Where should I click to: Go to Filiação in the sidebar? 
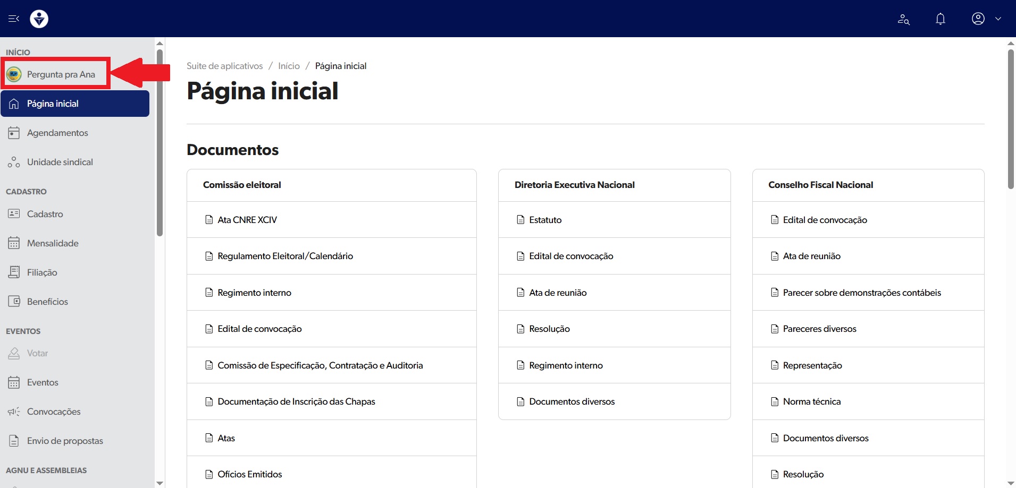coord(42,272)
